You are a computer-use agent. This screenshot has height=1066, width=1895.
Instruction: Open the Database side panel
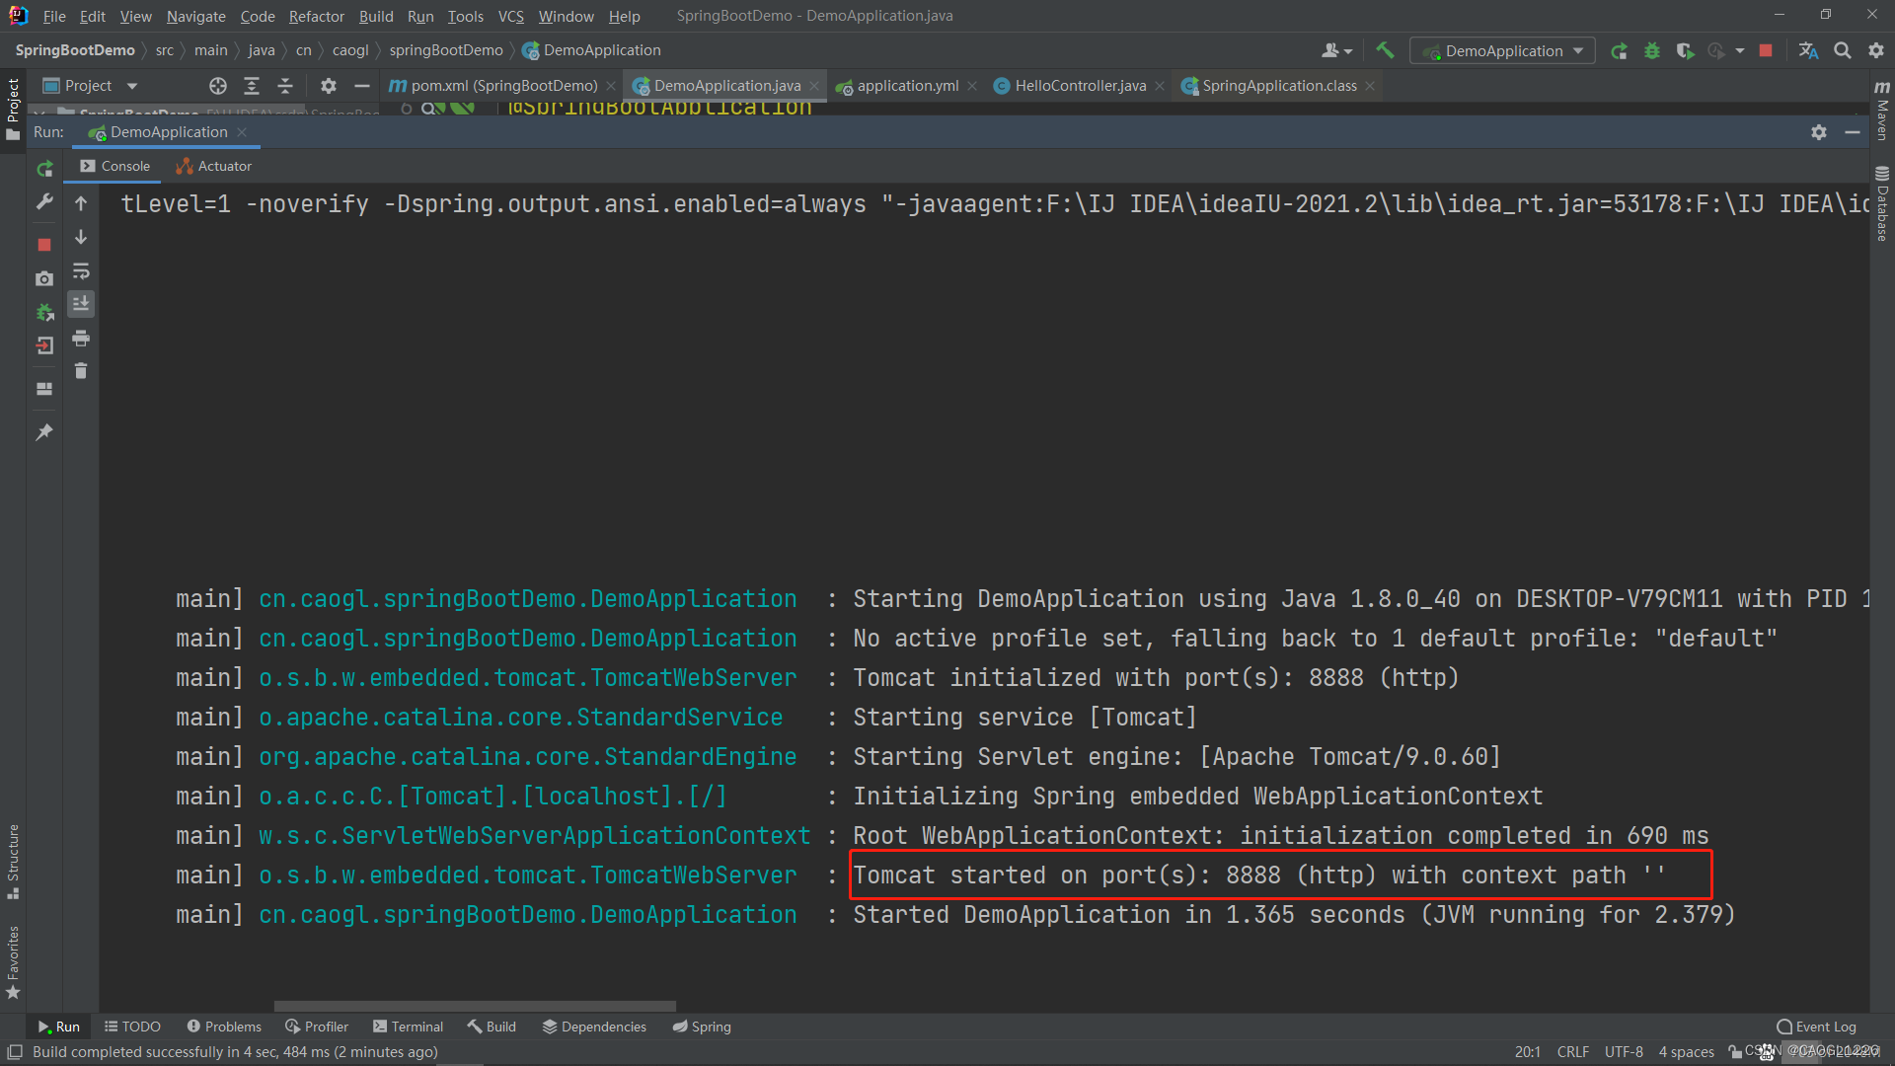coord(1882,204)
